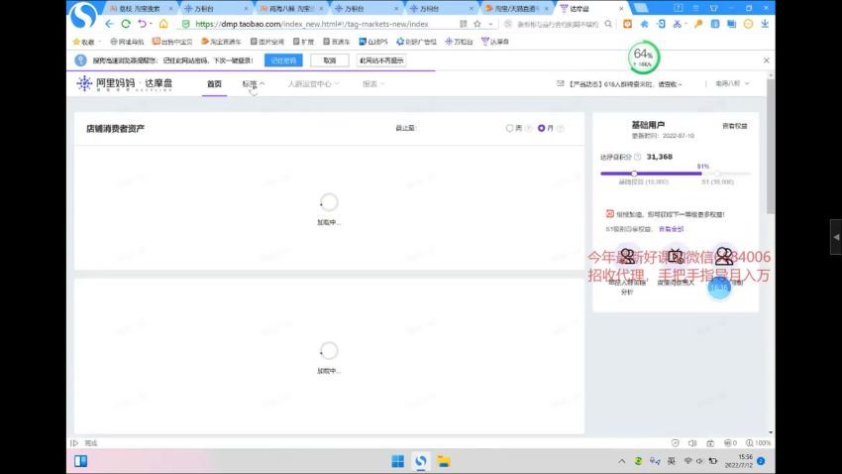
Task: Open the 达摩盘 bookmark in bookmarks bar
Action: (x=495, y=42)
